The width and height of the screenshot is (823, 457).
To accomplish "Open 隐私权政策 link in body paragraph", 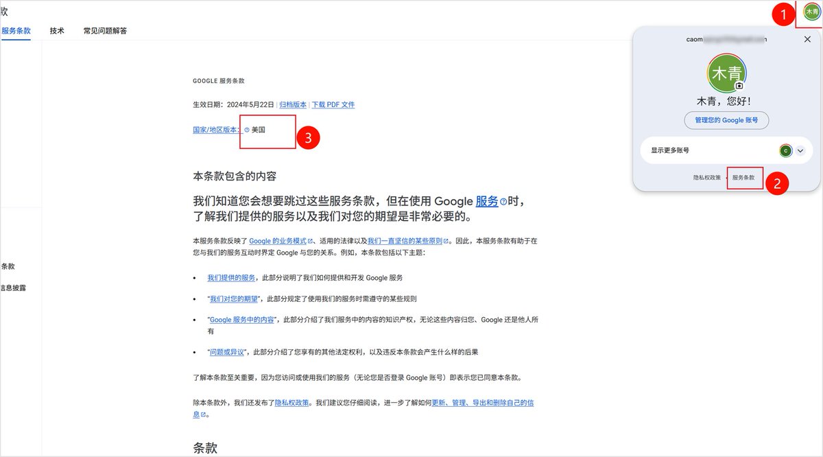I will pos(292,403).
